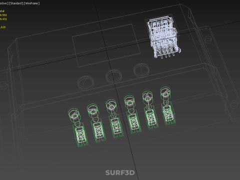Click the yellow statistics value 9.431
This screenshot has width=240, height=180.
(x=3, y=19)
